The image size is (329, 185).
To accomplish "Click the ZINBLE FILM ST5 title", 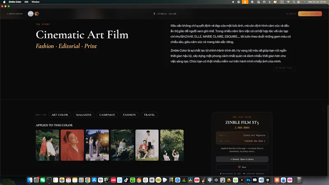I will tap(242, 123).
